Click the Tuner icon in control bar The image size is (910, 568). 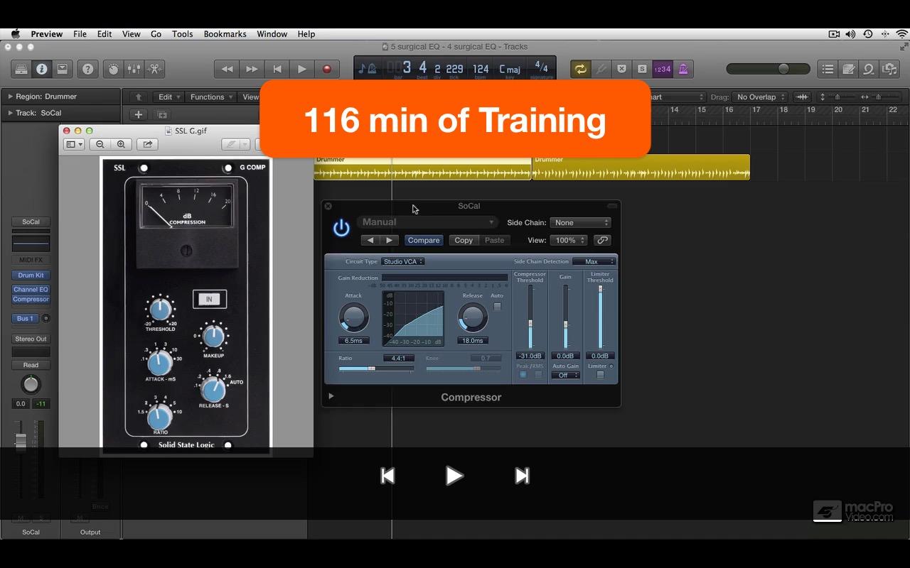click(x=601, y=69)
